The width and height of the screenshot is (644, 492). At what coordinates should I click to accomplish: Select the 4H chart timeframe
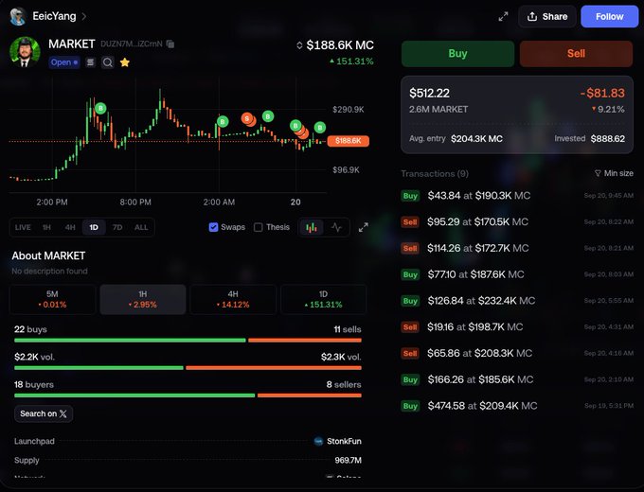pyautogui.click(x=70, y=227)
